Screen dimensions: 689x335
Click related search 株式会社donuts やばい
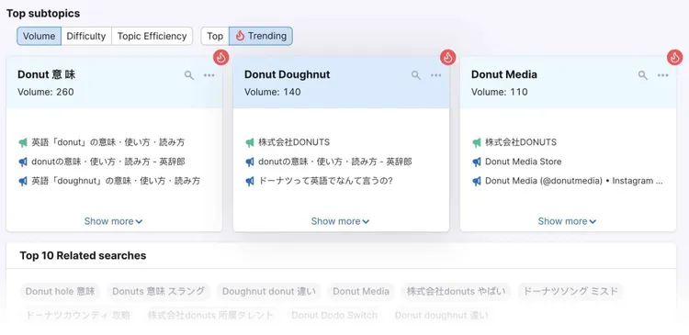[456, 291]
